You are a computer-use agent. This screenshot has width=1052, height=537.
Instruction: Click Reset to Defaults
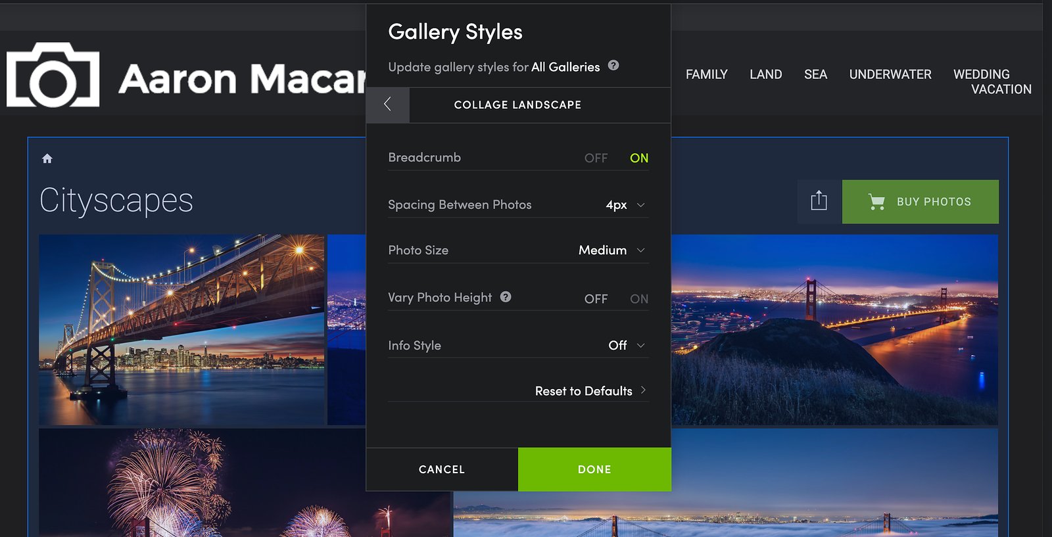click(590, 391)
